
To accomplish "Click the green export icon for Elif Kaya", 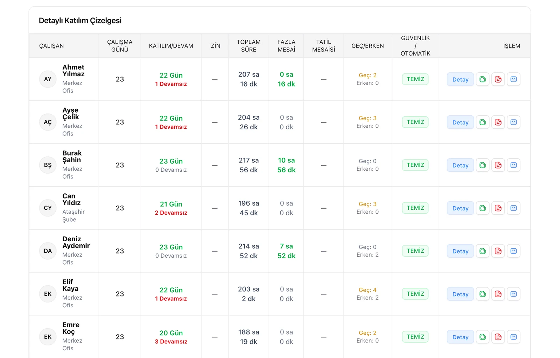I will point(483,294).
